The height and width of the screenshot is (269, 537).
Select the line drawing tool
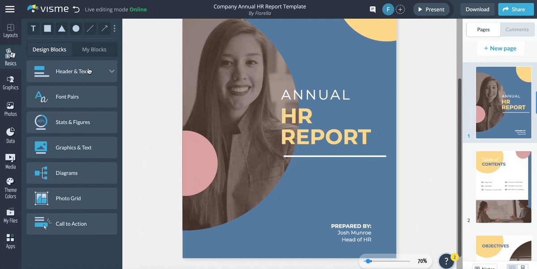[x=89, y=28]
